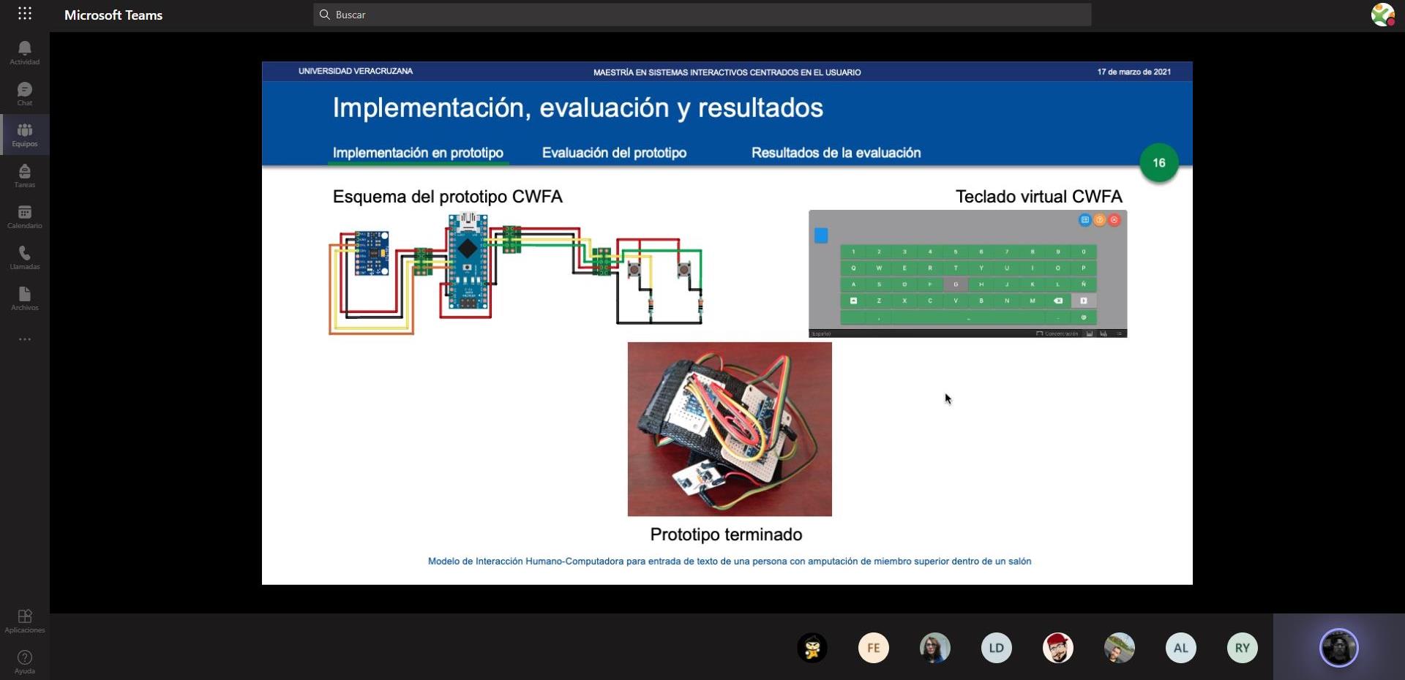Open the profile avatar menu
The width and height of the screenshot is (1405, 680).
(x=1382, y=15)
